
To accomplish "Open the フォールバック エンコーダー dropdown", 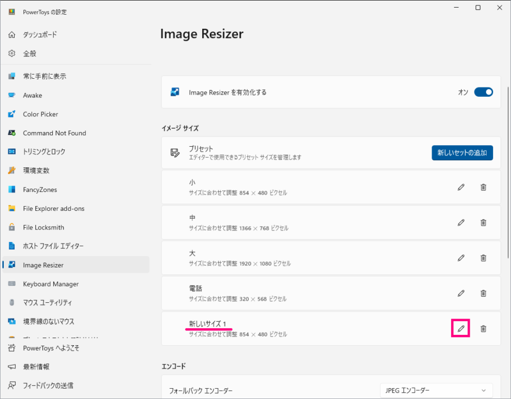I will (x=437, y=390).
